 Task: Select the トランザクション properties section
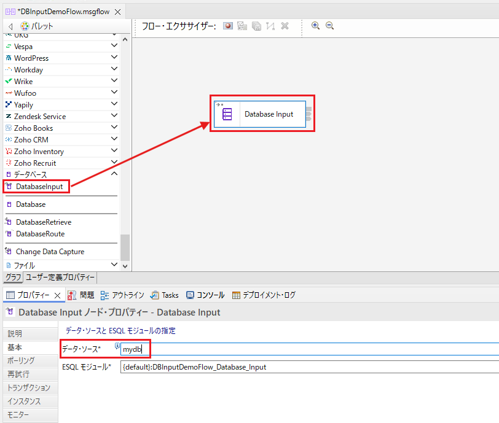31,388
